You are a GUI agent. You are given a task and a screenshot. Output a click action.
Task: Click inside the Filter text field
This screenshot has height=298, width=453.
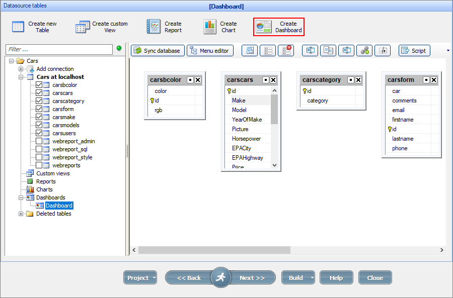[x=58, y=50]
